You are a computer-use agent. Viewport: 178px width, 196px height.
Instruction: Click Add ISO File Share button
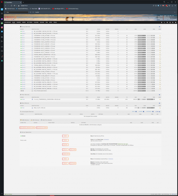click(x=42, y=128)
